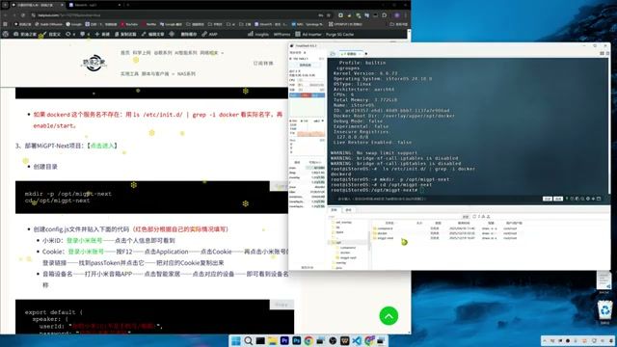617x347 pixels.
Task: Click the Chrome reload page icon
Action: [23, 15]
